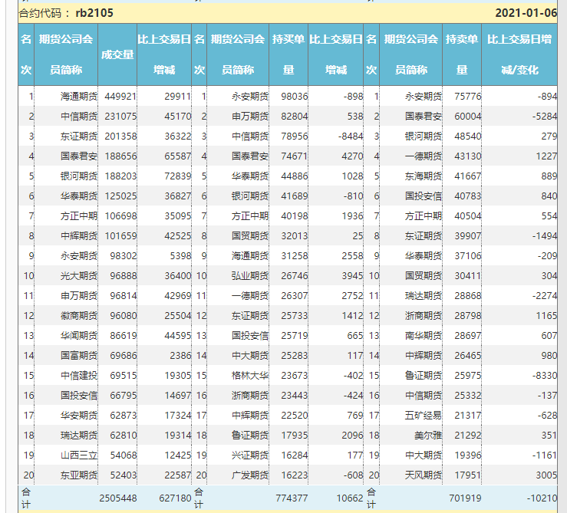Select total short change -10210
567x513 pixels.
pyautogui.click(x=542, y=498)
